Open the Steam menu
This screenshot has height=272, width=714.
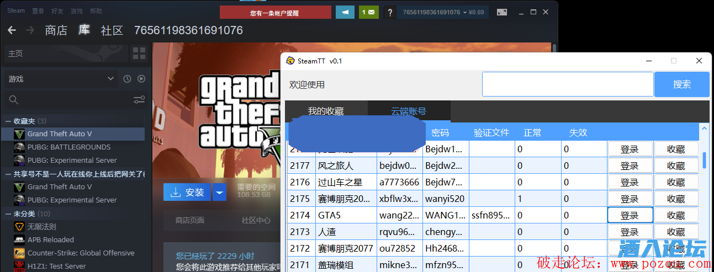[16, 10]
